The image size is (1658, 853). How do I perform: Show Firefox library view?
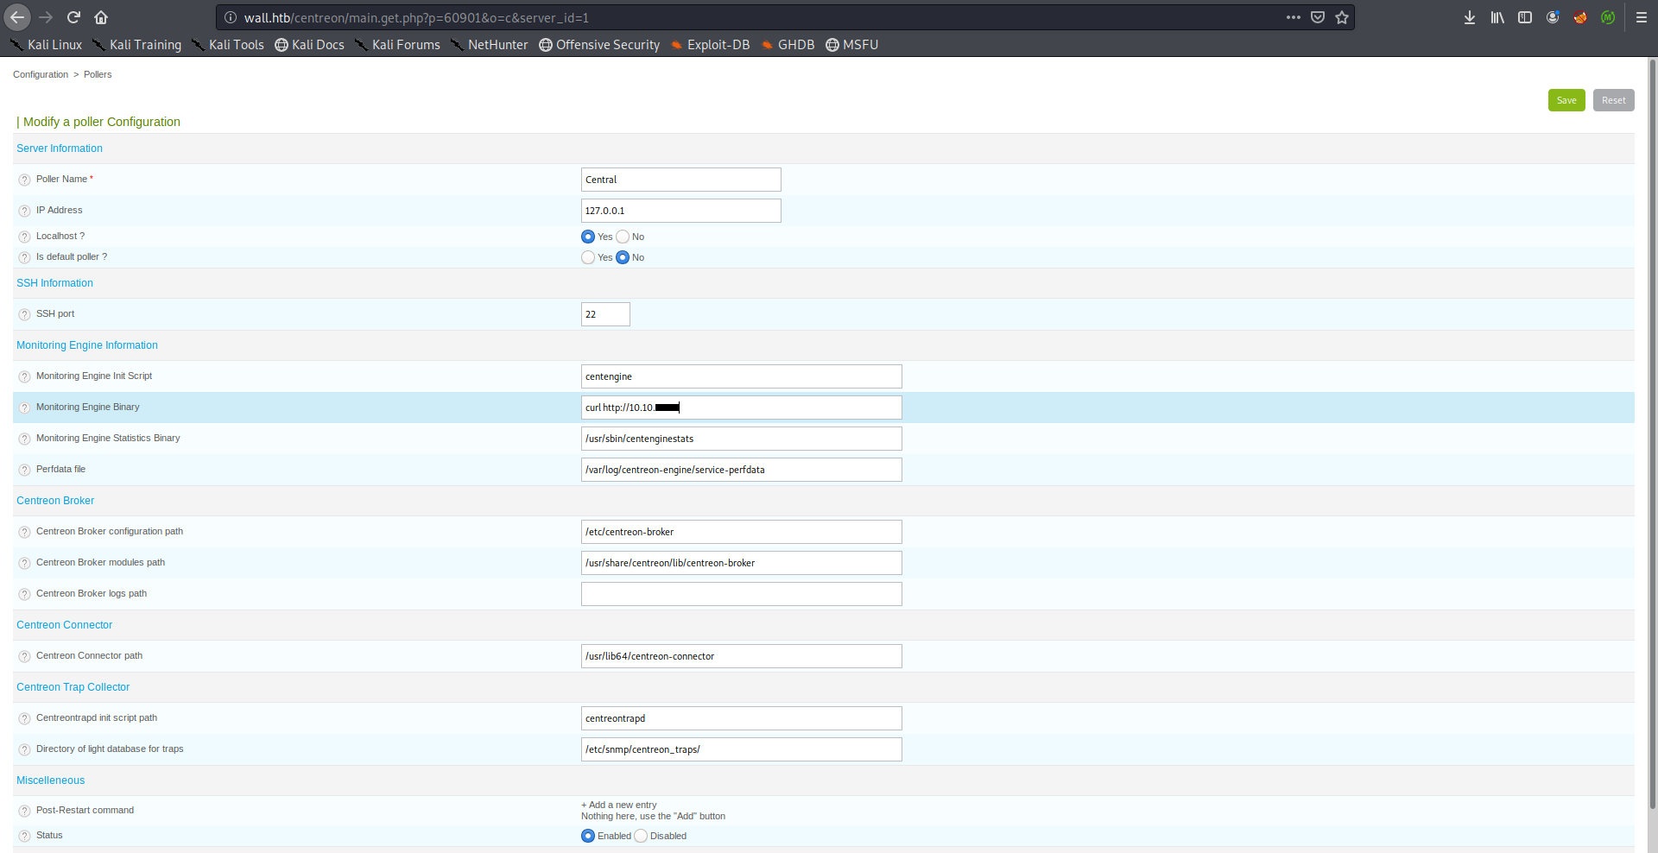[x=1497, y=17]
